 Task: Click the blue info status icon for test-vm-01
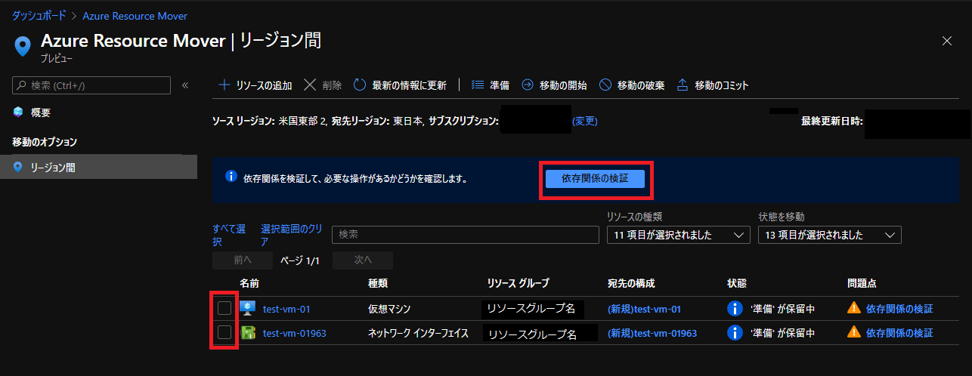734,309
